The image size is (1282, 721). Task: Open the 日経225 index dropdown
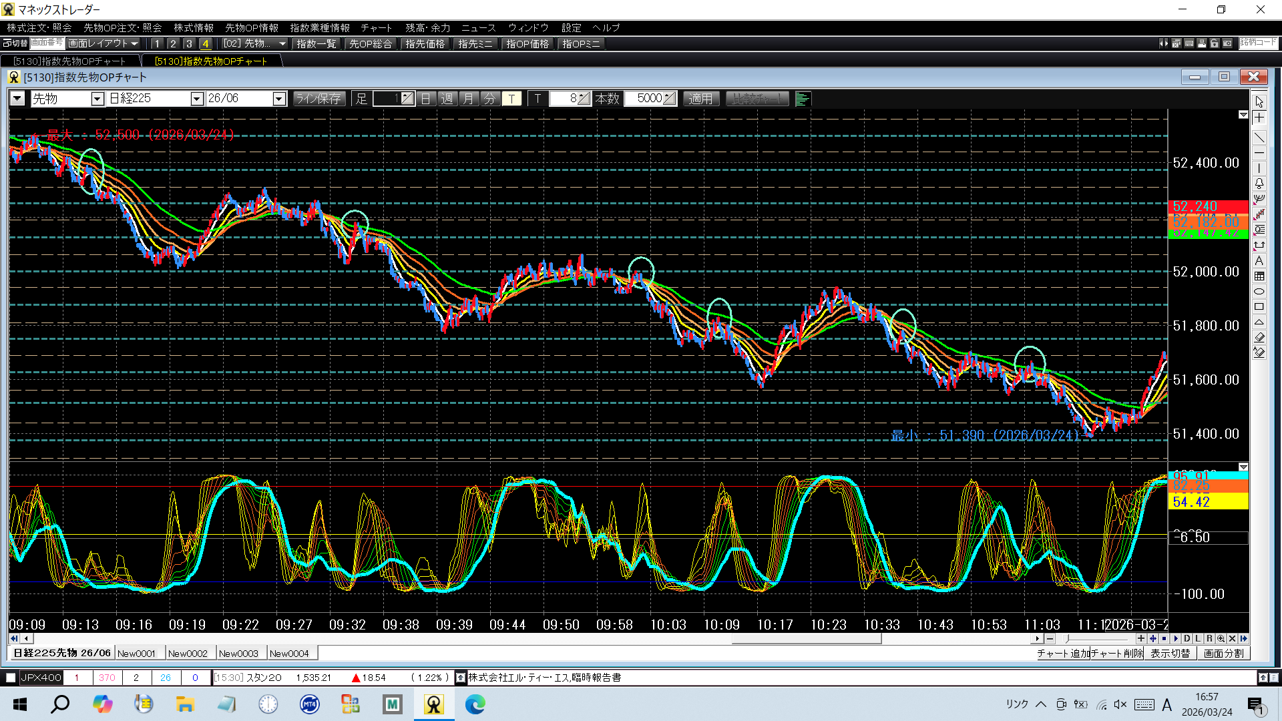click(x=196, y=99)
